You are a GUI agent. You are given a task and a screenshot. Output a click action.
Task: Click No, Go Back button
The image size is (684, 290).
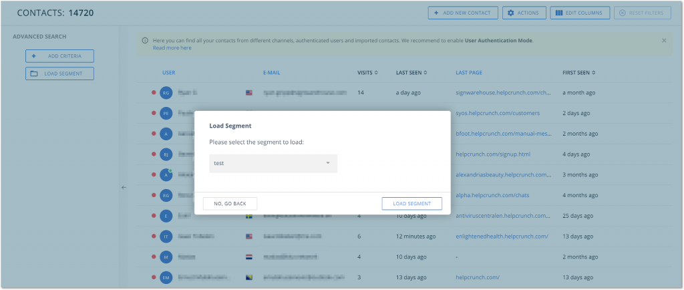(230, 204)
